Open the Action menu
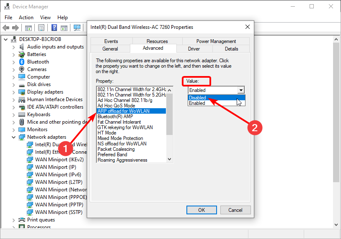The image size is (341, 239). click(x=26, y=18)
